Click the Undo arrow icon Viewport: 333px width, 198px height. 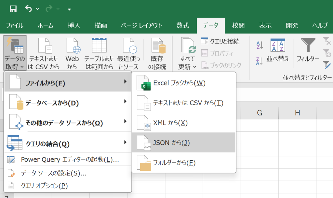coord(29,9)
